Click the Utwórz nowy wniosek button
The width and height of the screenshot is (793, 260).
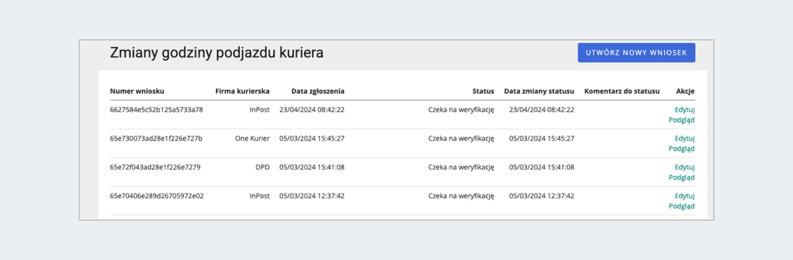(x=636, y=52)
